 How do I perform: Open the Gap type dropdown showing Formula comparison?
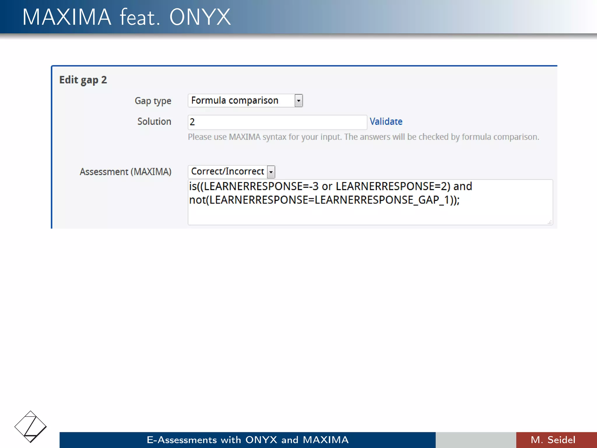click(x=245, y=101)
